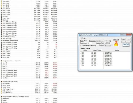Select the Auxiliary temperature row
The height and width of the screenshot is (103, 133).
(x=29, y=100)
